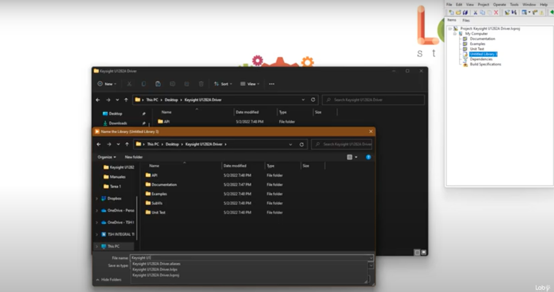This screenshot has width=554, height=292.
Task: Expand the Dropbox item in the dialog sidebar
Action: (x=97, y=199)
